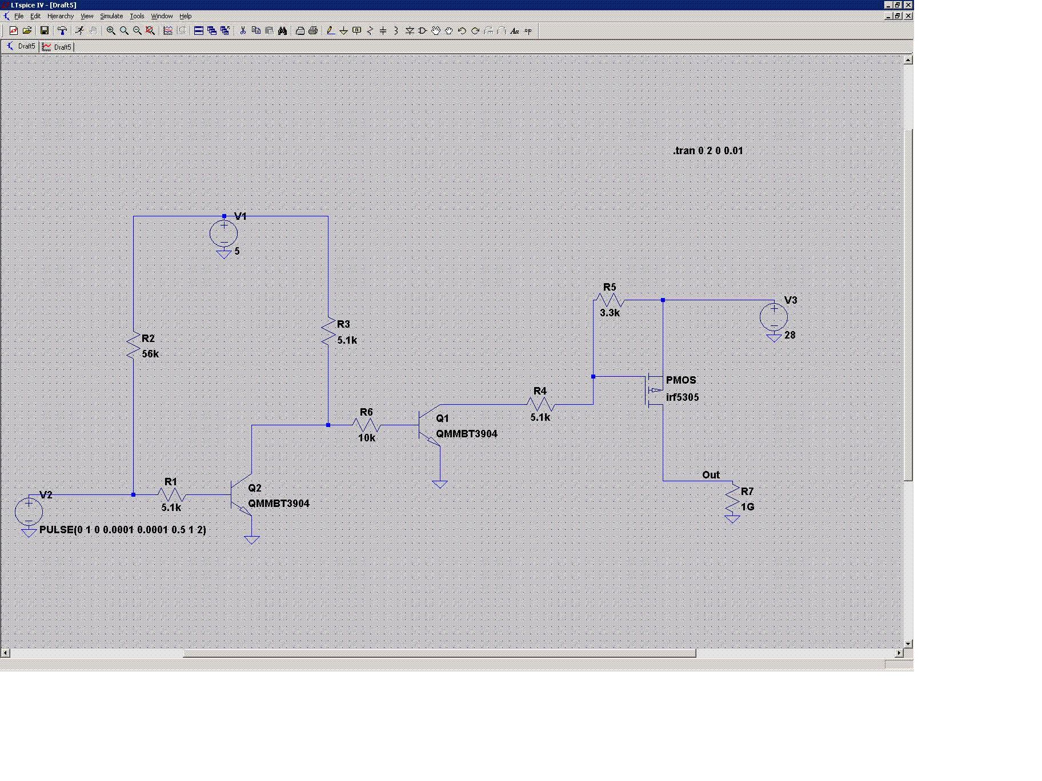Choose the Resistor placement tool
This screenshot has width=1042, height=781.
(370, 31)
